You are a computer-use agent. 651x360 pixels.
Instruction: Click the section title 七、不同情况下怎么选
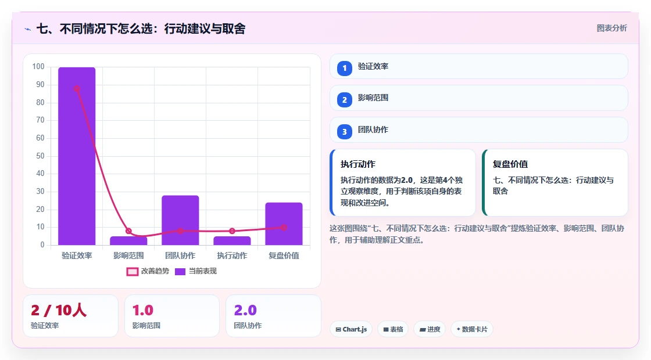(x=141, y=28)
